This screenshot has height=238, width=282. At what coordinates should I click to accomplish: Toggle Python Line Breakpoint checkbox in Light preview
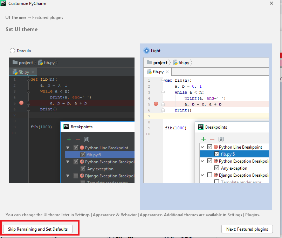(x=209, y=147)
